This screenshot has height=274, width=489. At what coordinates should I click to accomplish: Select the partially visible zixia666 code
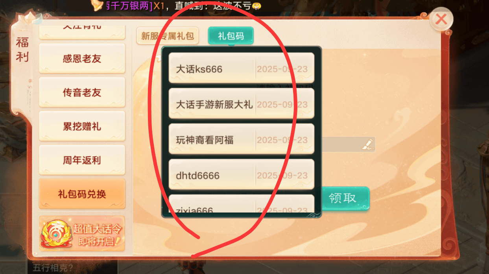pyautogui.click(x=242, y=204)
